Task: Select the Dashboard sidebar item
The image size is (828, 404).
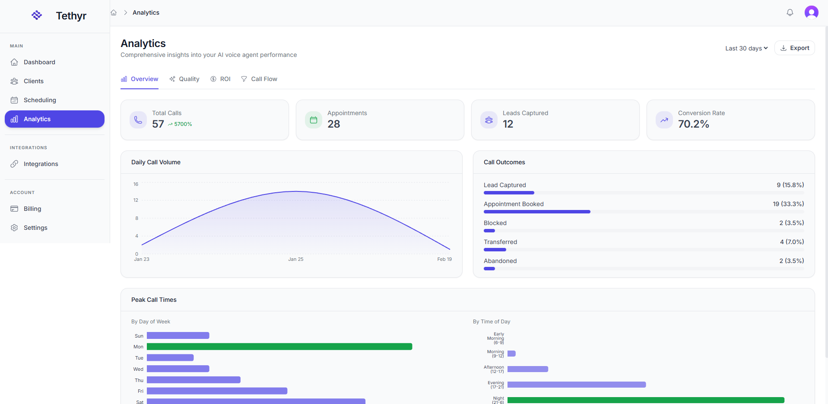Action: click(39, 62)
